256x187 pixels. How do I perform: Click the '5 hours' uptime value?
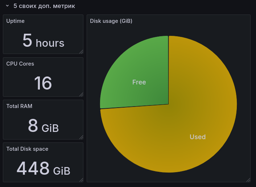(x=43, y=41)
